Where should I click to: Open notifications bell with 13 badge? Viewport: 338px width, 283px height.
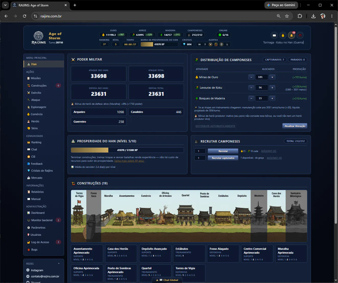point(292,36)
